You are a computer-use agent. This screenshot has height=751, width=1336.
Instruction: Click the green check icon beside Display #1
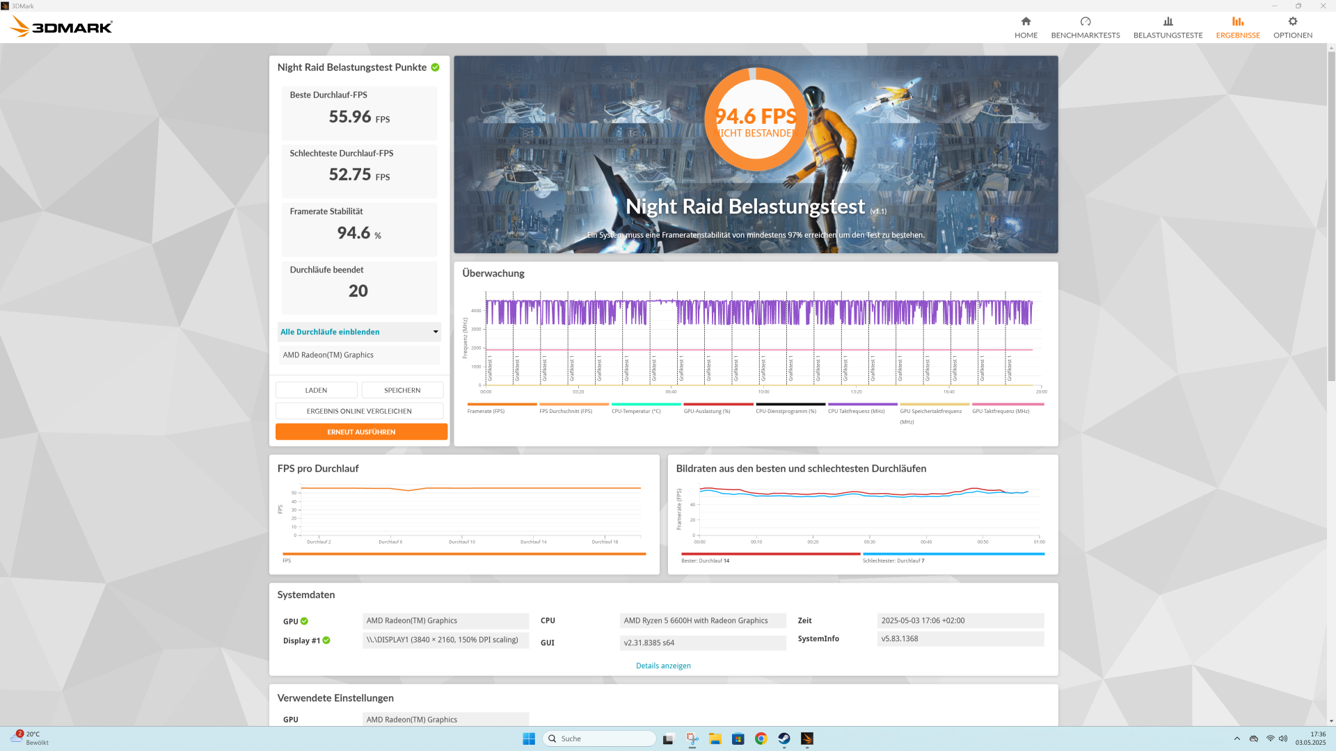326,640
